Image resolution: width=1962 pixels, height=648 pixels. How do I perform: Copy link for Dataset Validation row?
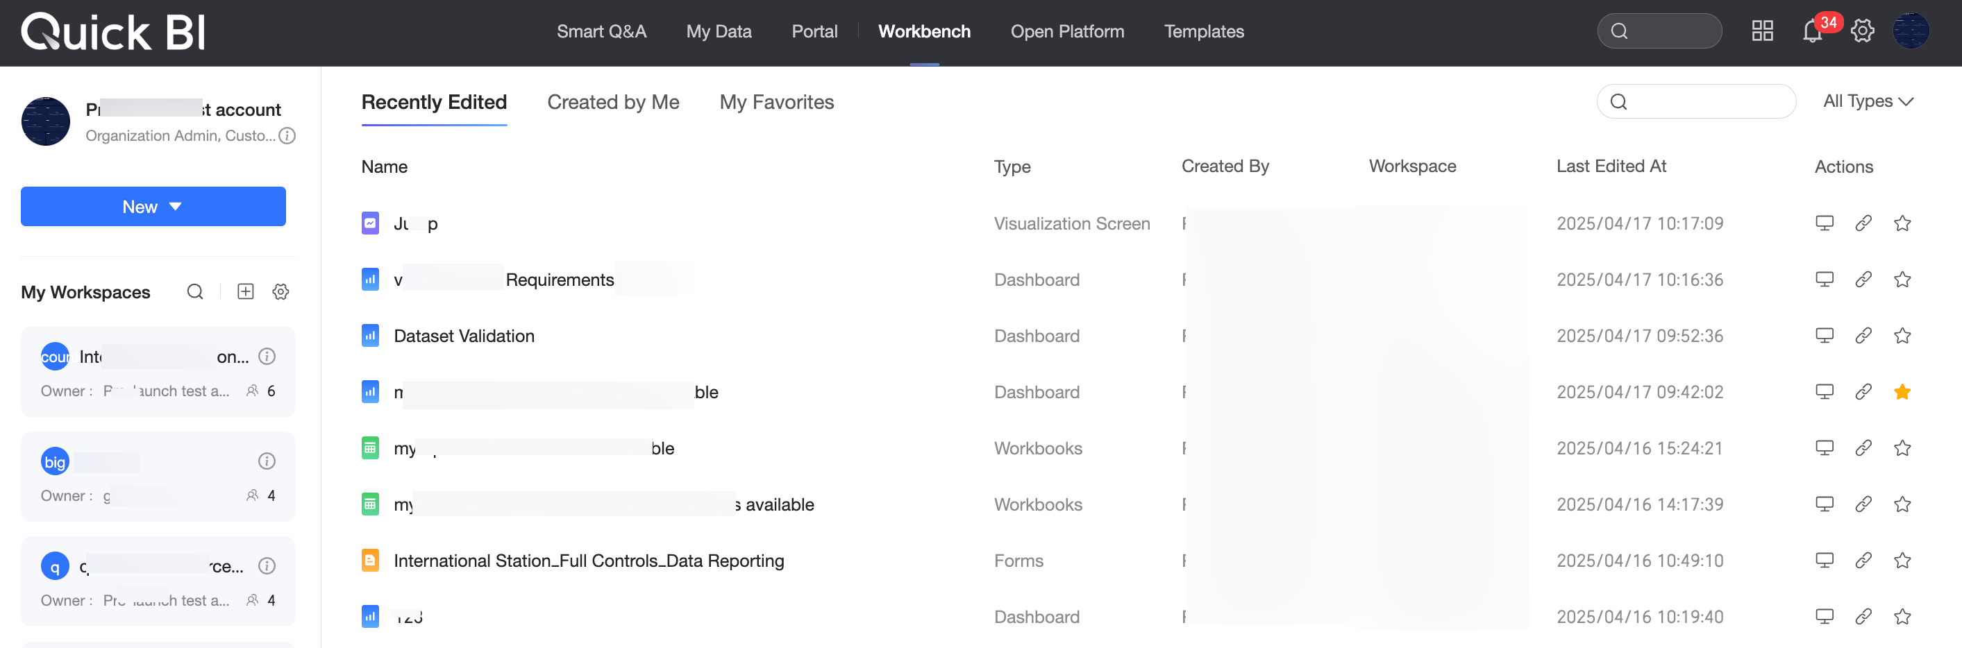pyautogui.click(x=1863, y=336)
